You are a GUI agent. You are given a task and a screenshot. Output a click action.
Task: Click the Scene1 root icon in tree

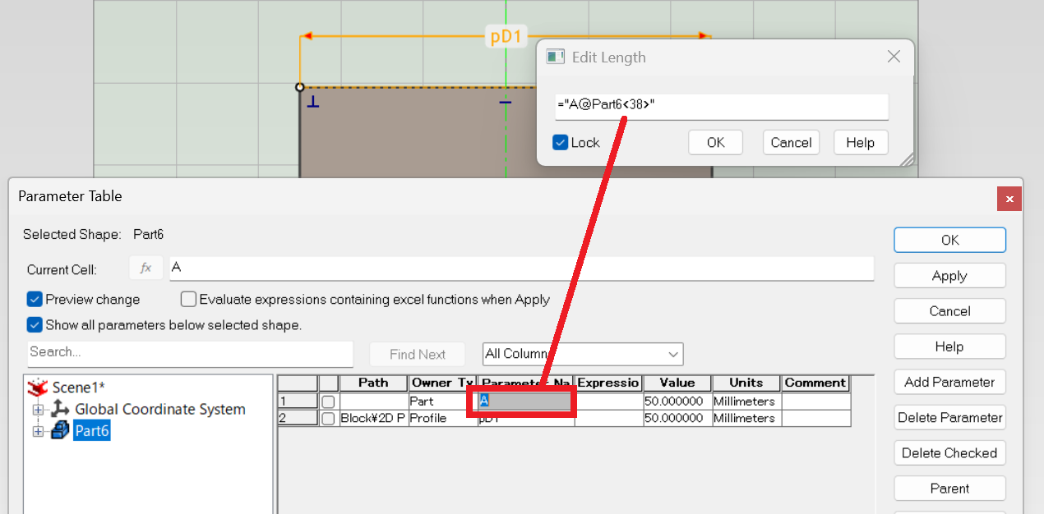38,388
